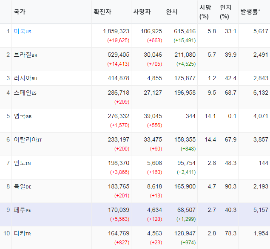270x249 pixels.
Task: Sort by 확진자 column header
Action: [102, 12]
